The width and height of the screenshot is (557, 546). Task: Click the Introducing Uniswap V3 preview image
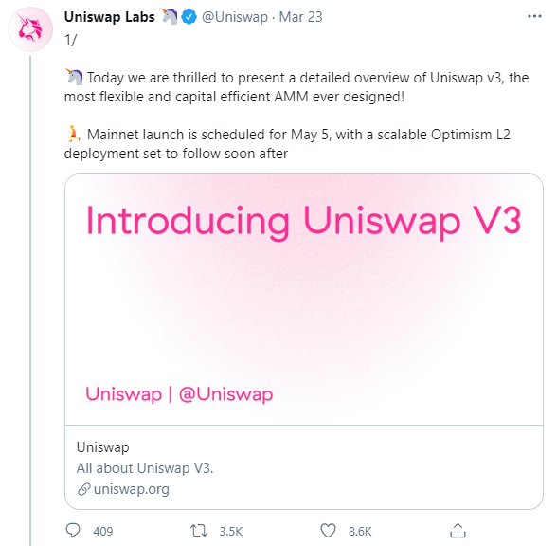304,300
